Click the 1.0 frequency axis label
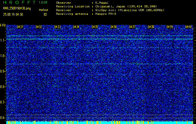 point(2,56)
